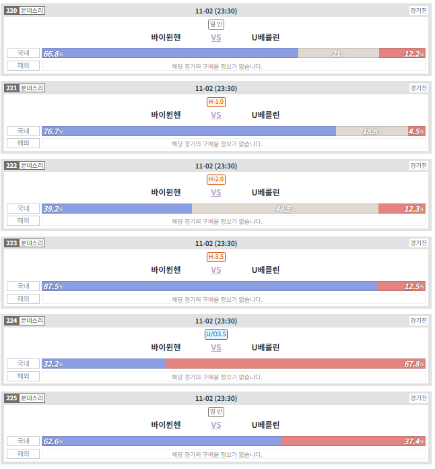The image size is (435, 469).
Task: Click the 87.5% blue bar in match 223
Action: click(209, 286)
